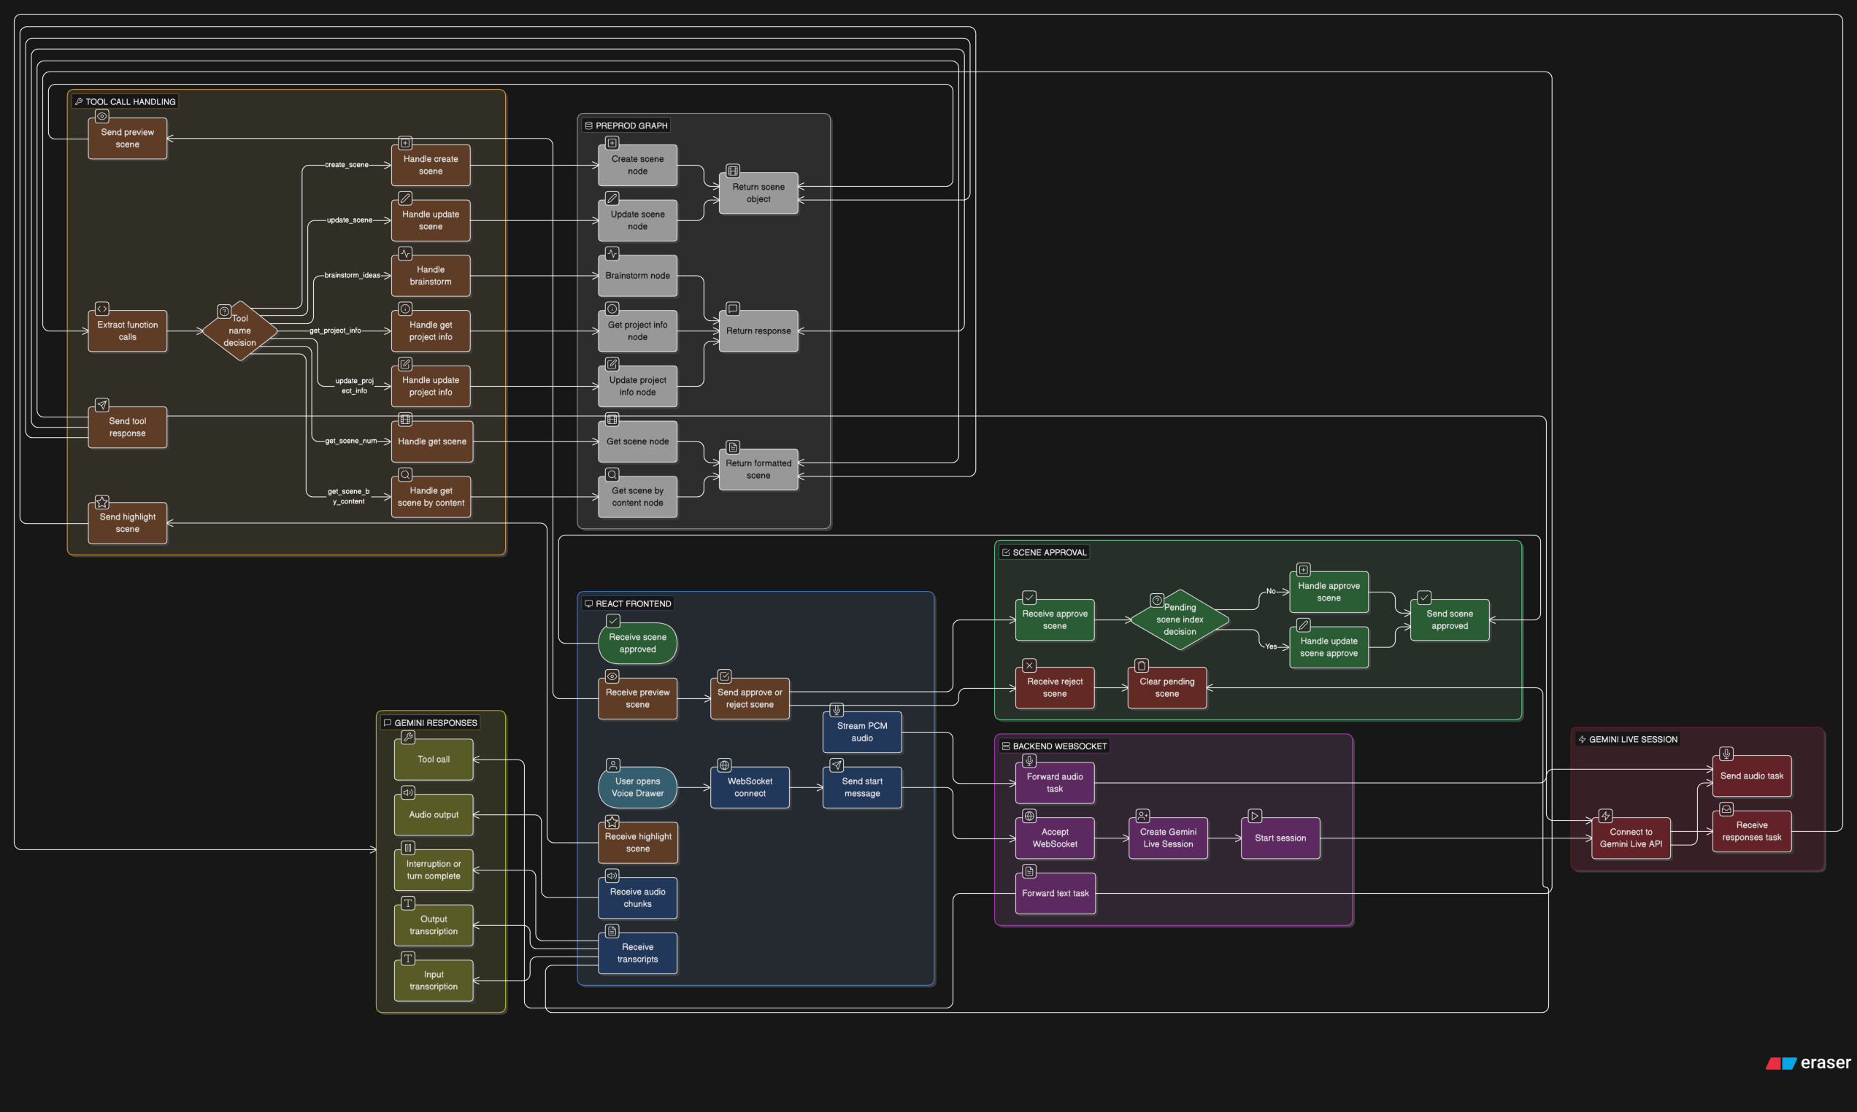This screenshot has height=1112, width=1857.
Task: Click the trash icon above Clear pending scene
Action: [x=1142, y=665]
